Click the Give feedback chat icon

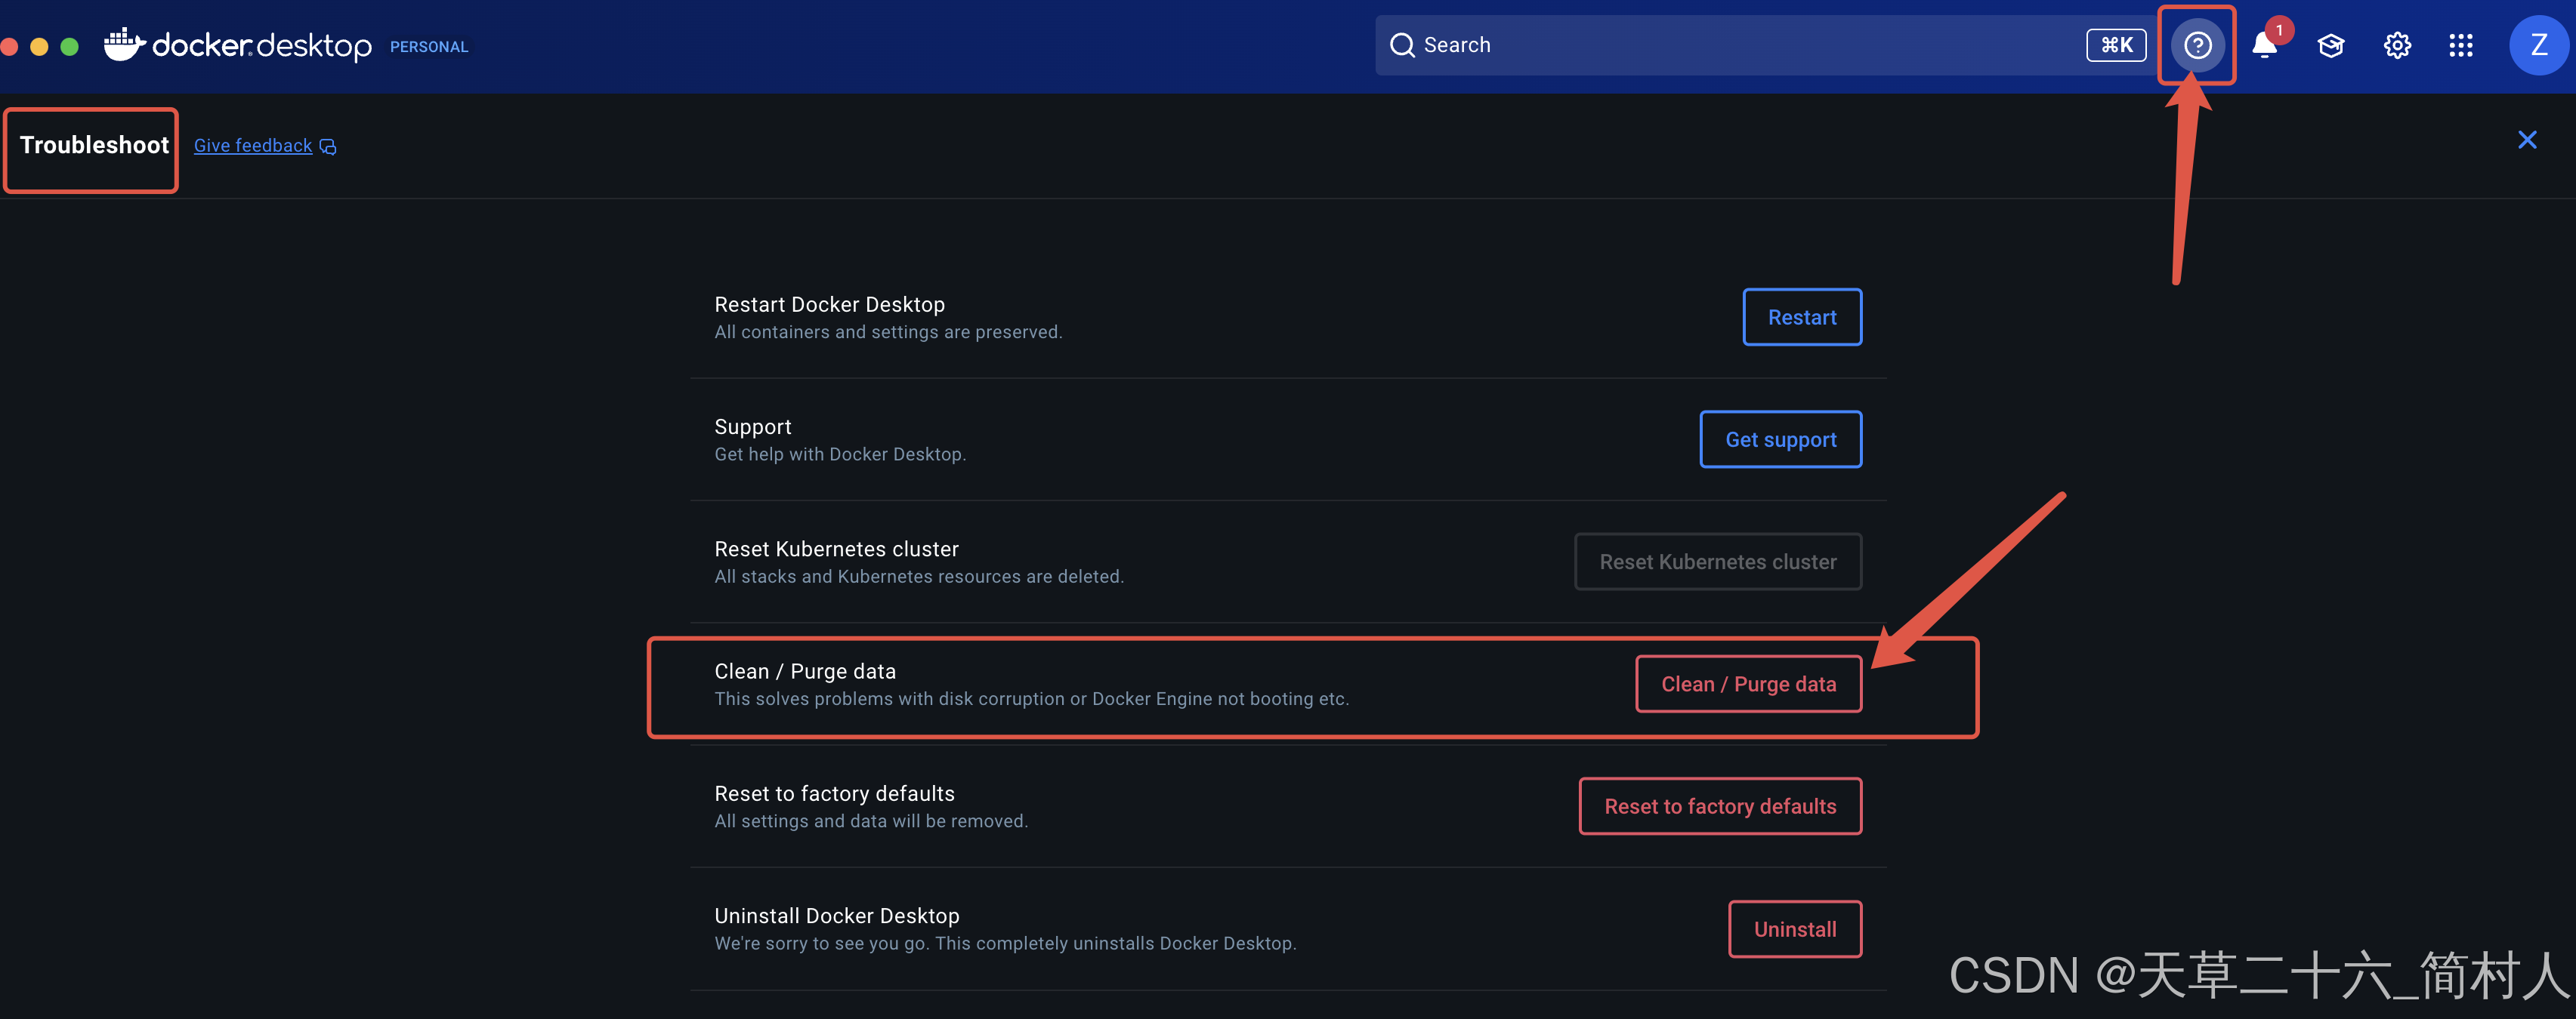click(328, 147)
